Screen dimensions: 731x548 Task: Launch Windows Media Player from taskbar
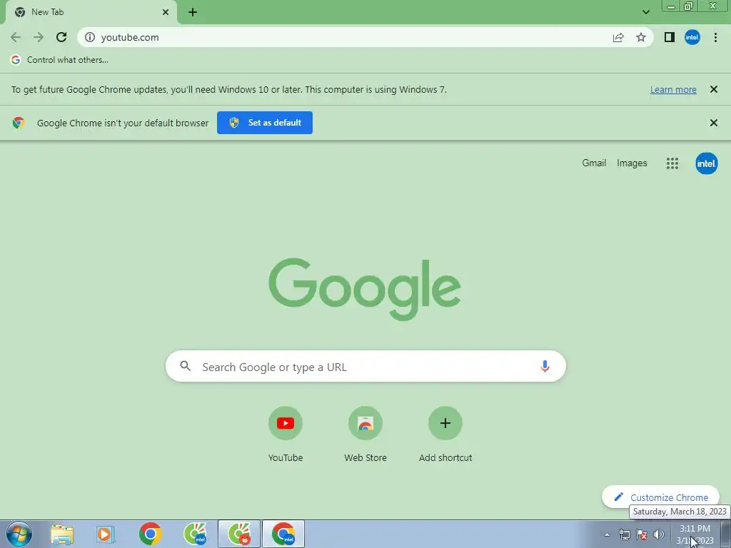[x=106, y=534]
